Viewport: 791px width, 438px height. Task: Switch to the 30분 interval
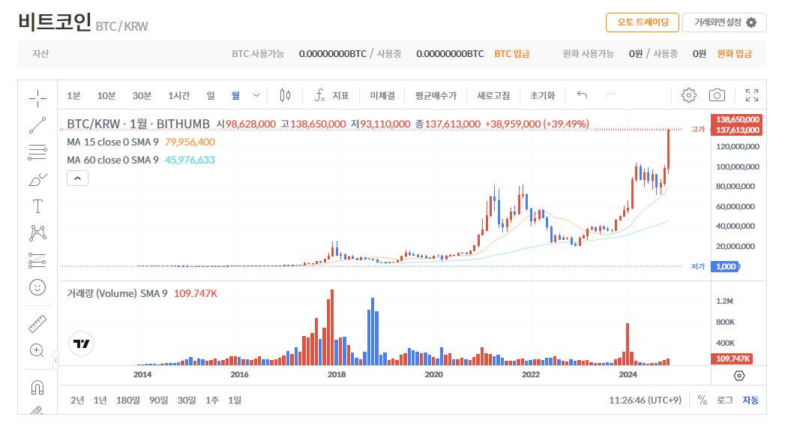pos(142,95)
